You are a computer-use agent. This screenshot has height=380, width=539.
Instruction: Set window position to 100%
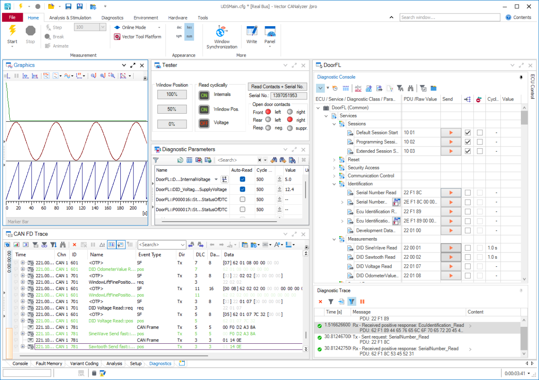point(172,95)
